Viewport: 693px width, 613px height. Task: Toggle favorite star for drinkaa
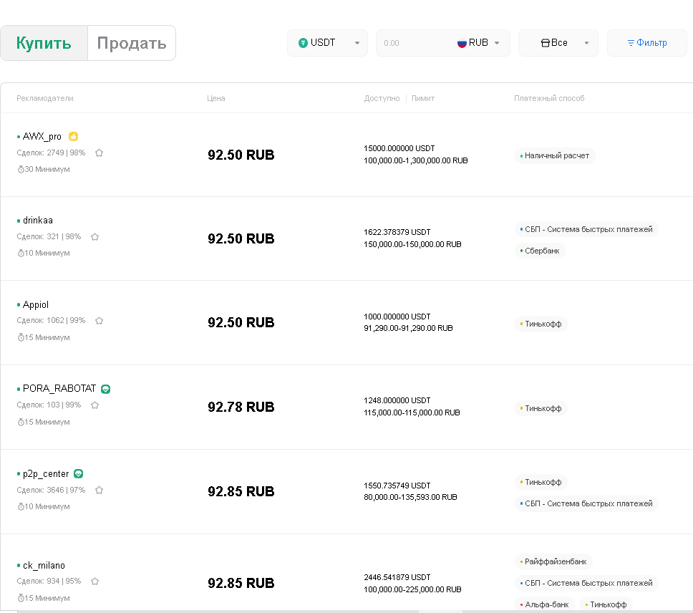(94, 236)
